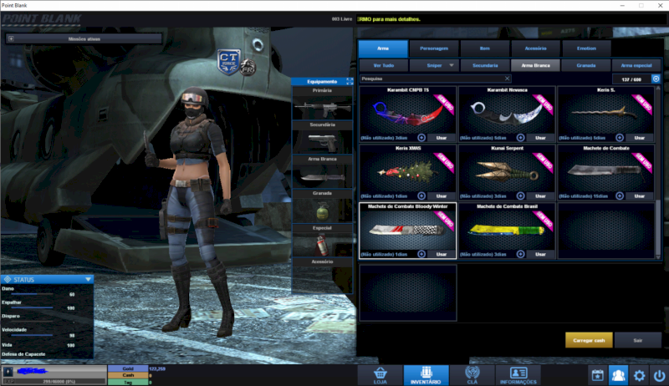Click Usar on Machete de Combate
The image size is (669, 386).
point(639,196)
